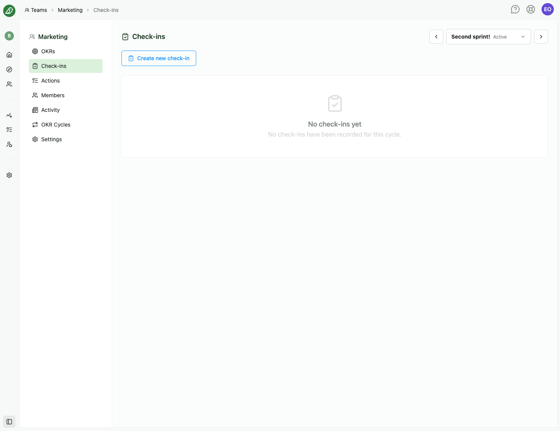The width and height of the screenshot is (560, 431).
Task: Collapse the sidebar with the panel toggle icon
Action: 9,422
